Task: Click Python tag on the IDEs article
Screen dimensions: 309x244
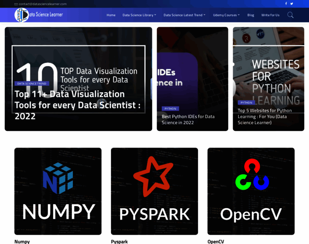Action: pyautogui.click(x=170, y=109)
